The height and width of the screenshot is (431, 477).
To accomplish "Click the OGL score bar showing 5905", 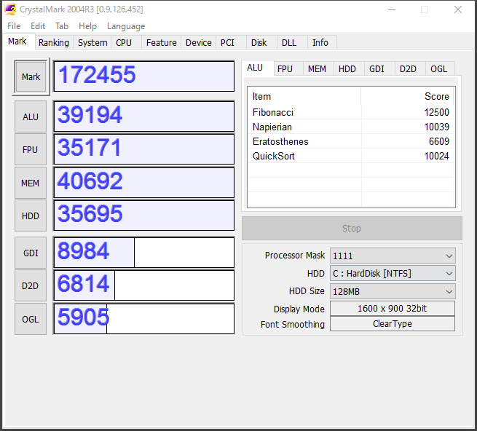I will 144,319.
